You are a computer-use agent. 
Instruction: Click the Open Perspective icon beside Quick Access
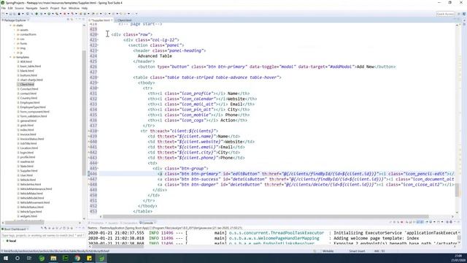pyautogui.click(x=459, y=14)
